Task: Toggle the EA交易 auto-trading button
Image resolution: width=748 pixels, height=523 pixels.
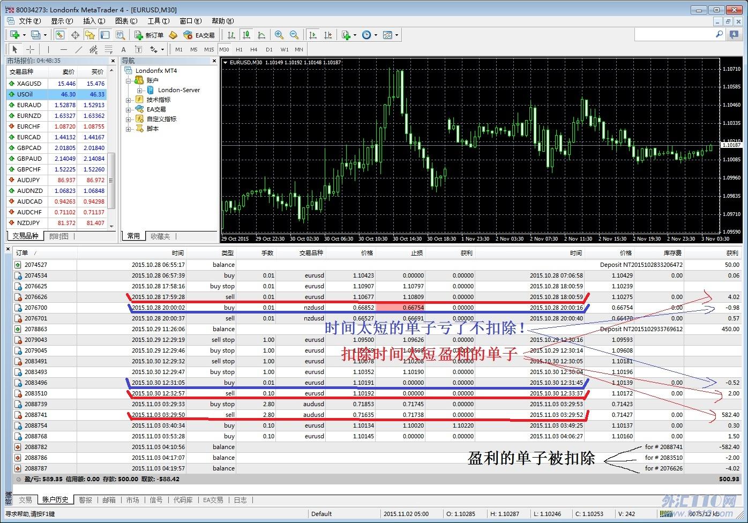Action: tap(199, 35)
